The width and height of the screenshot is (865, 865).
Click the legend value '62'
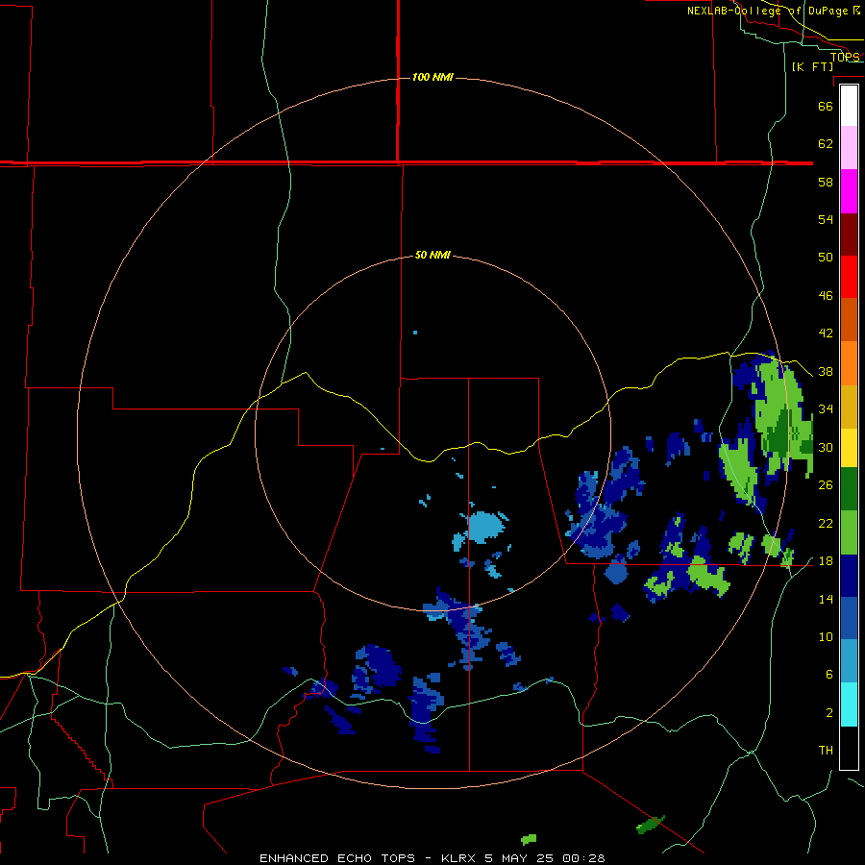click(x=826, y=144)
